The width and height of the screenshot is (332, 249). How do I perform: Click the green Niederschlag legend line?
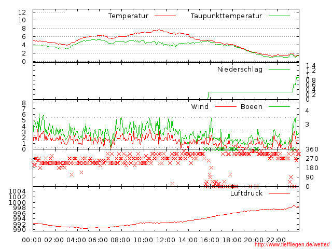pyautogui.click(x=279, y=69)
